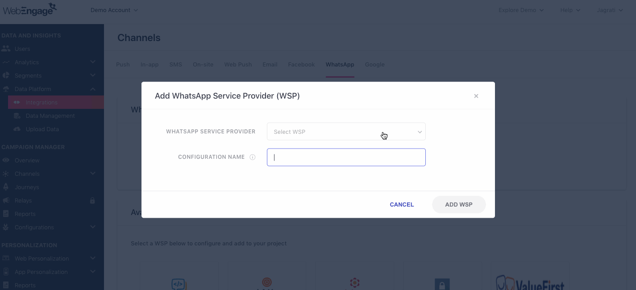This screenshot has height=290, width=636.
Task: Click the Data Platform icon
Action: tap(6, 89)
